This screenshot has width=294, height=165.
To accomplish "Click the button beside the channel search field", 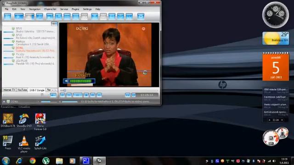I will click(54, 23).
